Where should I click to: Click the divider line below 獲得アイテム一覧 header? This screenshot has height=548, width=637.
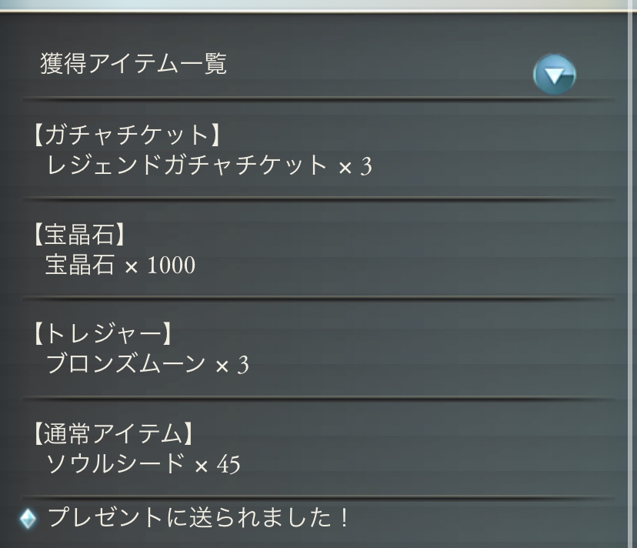(318, 99)
